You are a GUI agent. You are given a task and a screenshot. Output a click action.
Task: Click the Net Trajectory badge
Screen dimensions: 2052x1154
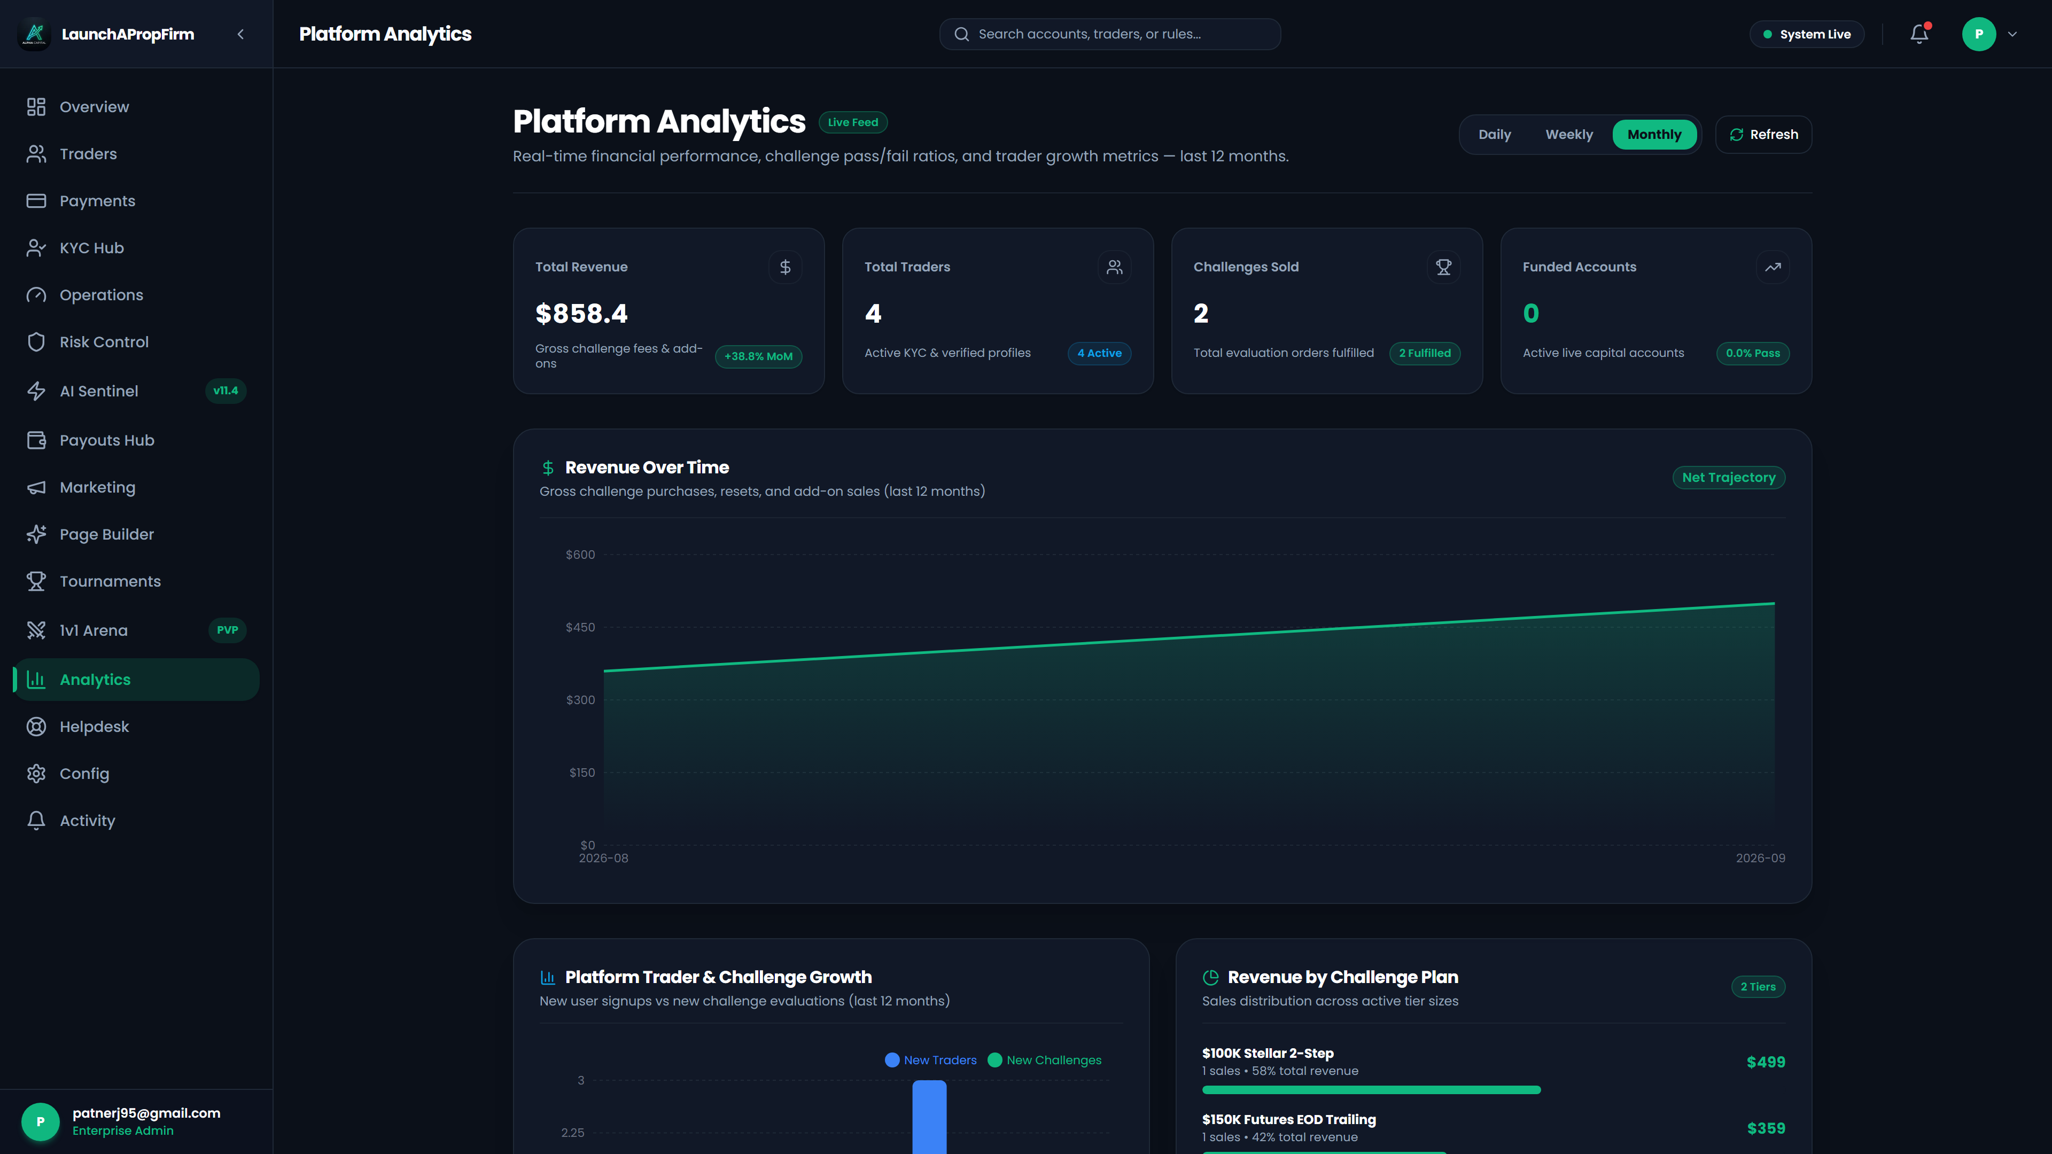tap(1728, 478)
